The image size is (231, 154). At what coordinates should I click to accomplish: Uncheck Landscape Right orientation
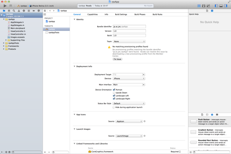114,99
